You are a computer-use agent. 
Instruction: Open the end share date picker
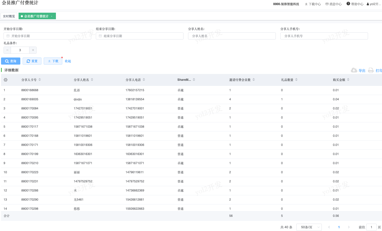point(140,36)
